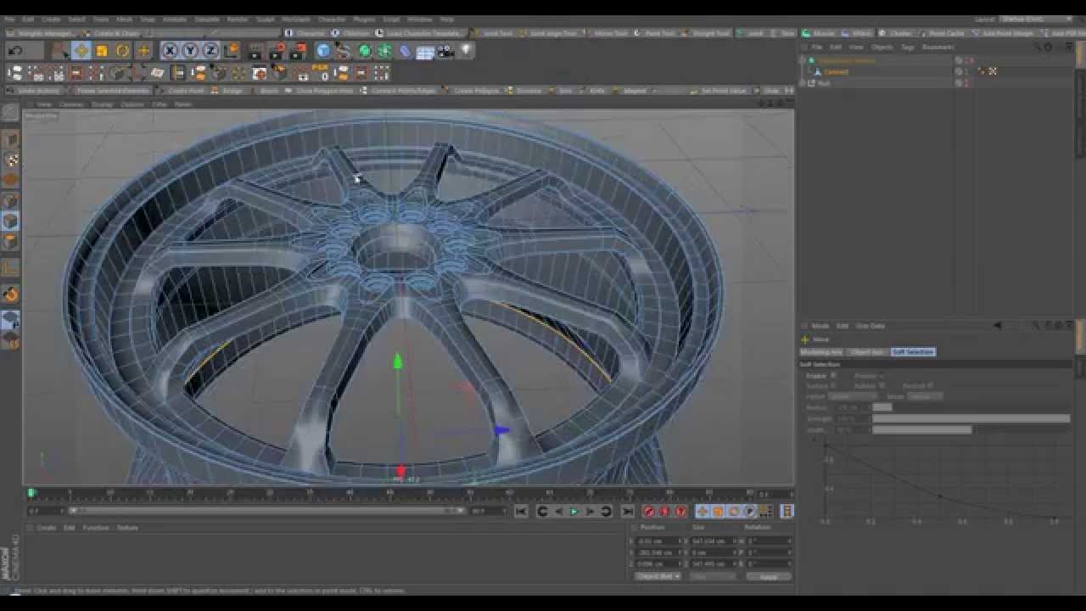The image size is (1086, 611).
Task: Expand the top object in Object Manager
Action: tap(803, 61)
